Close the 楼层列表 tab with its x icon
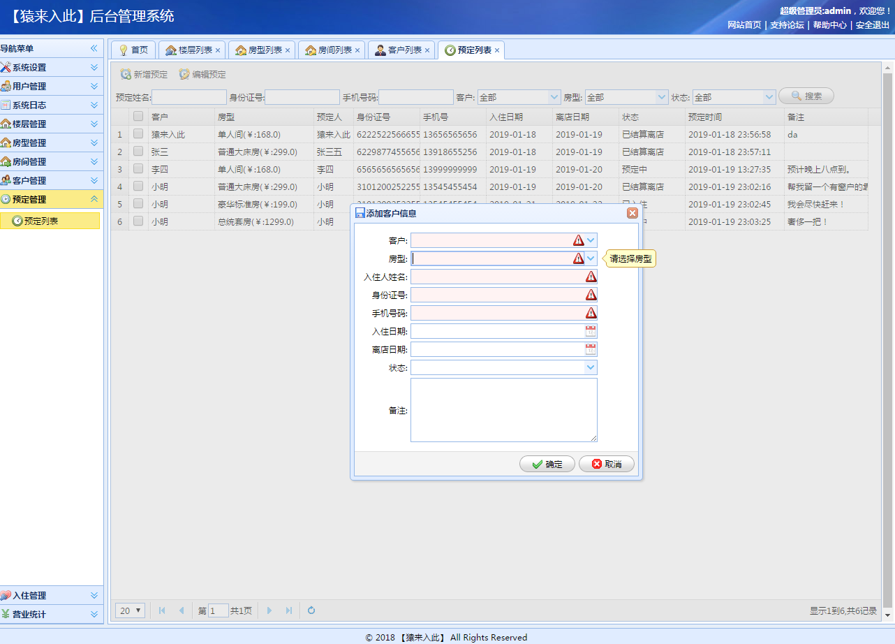 click(218, 50)
